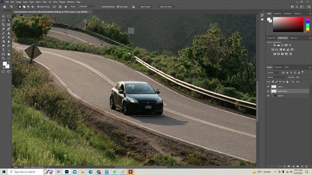Select the Zoom tool
This screenshot has height=175, width=312.
tap(3, 58)
